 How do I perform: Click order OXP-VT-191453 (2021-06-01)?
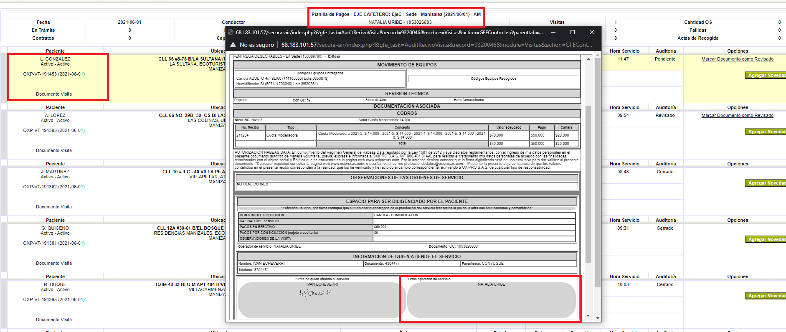(x=54, y=74)
